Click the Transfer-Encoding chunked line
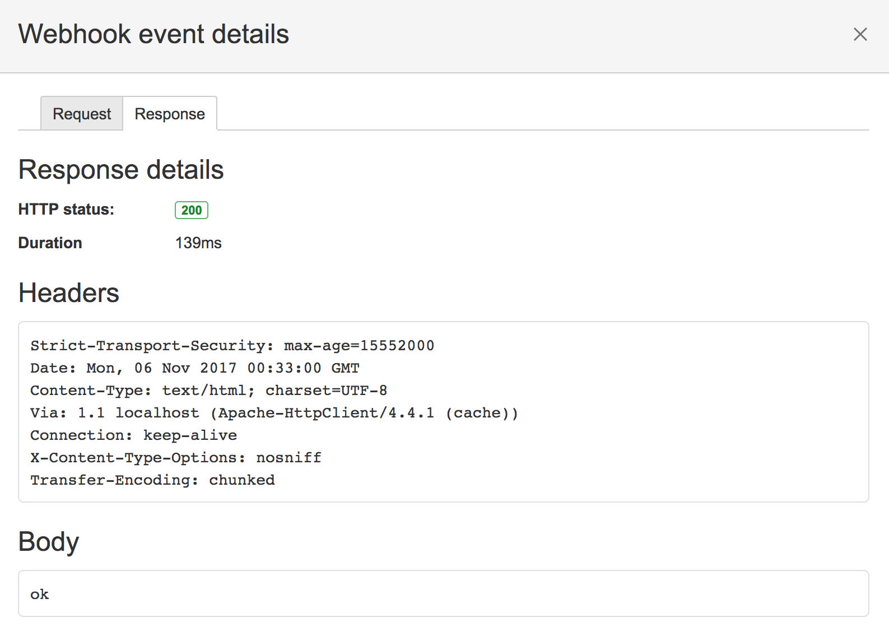 click(152, 480)
